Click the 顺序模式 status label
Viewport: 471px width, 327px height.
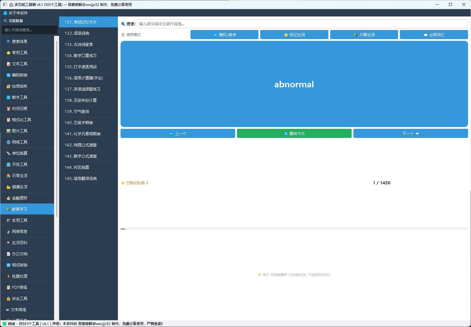pyautogui.click(x=131, y=35)
